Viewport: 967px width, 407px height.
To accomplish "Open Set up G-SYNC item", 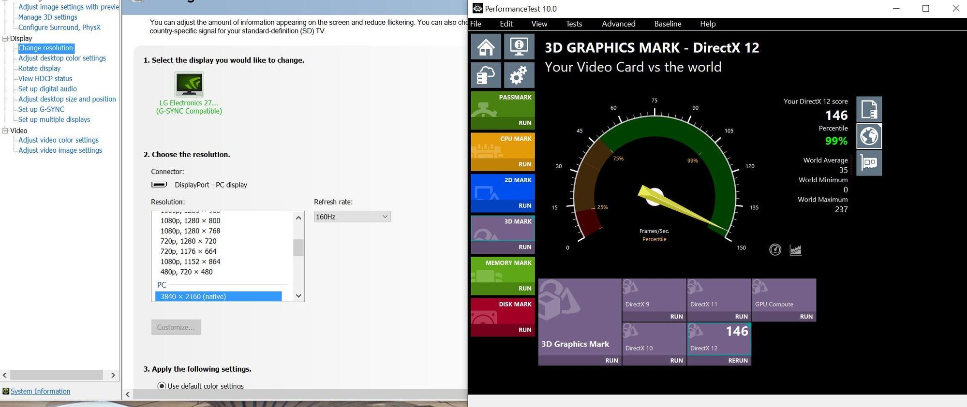I will click(41, 109).
